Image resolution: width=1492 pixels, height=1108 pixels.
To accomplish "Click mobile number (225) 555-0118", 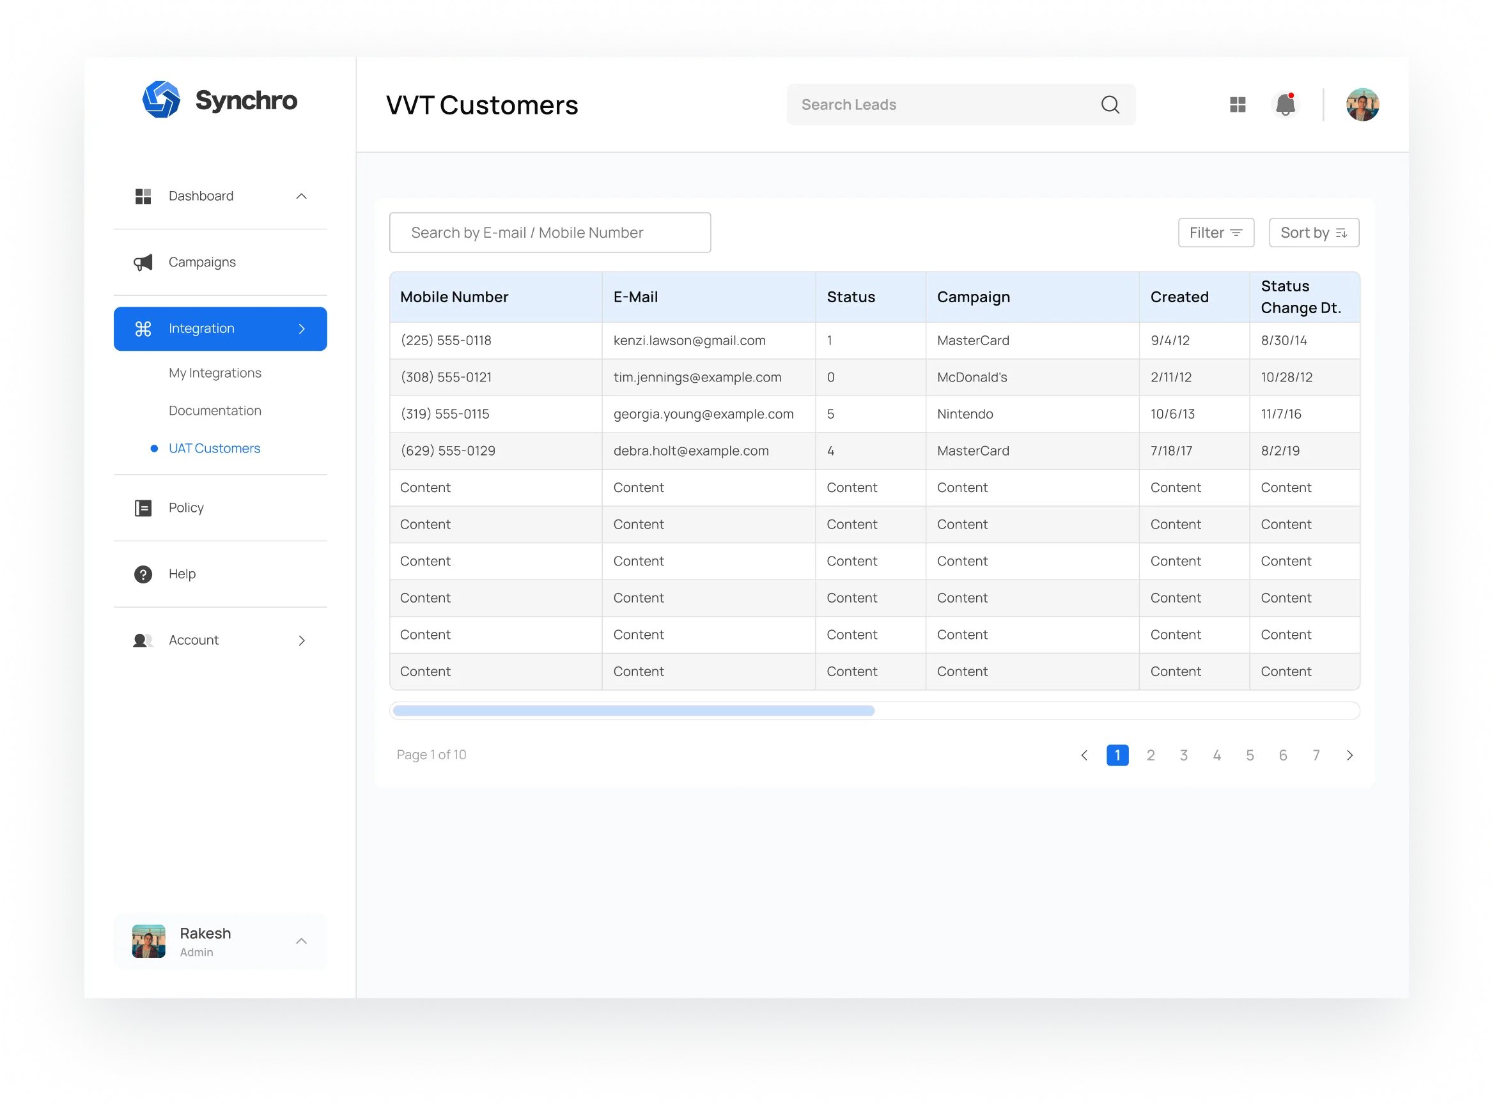I will 446,341.
